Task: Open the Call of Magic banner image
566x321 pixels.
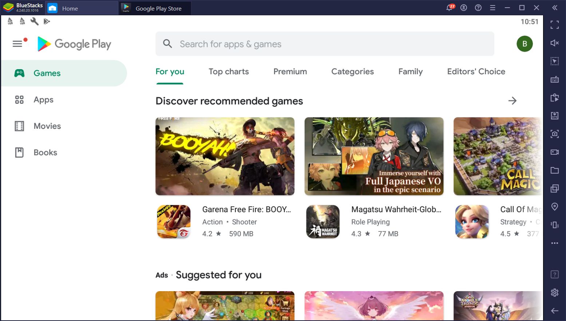Action: click(x=498, y=156)
